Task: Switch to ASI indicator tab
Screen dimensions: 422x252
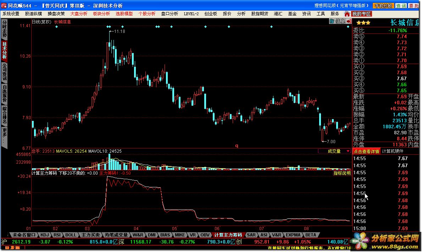Action: [264, 235]
